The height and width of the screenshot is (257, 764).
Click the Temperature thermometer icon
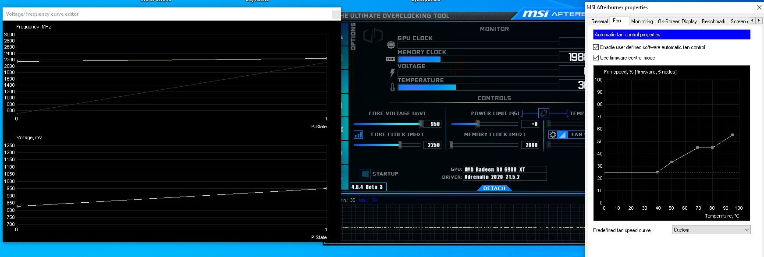pos(392,87)
